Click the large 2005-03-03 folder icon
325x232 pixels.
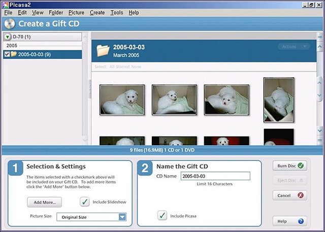[104, 50]
